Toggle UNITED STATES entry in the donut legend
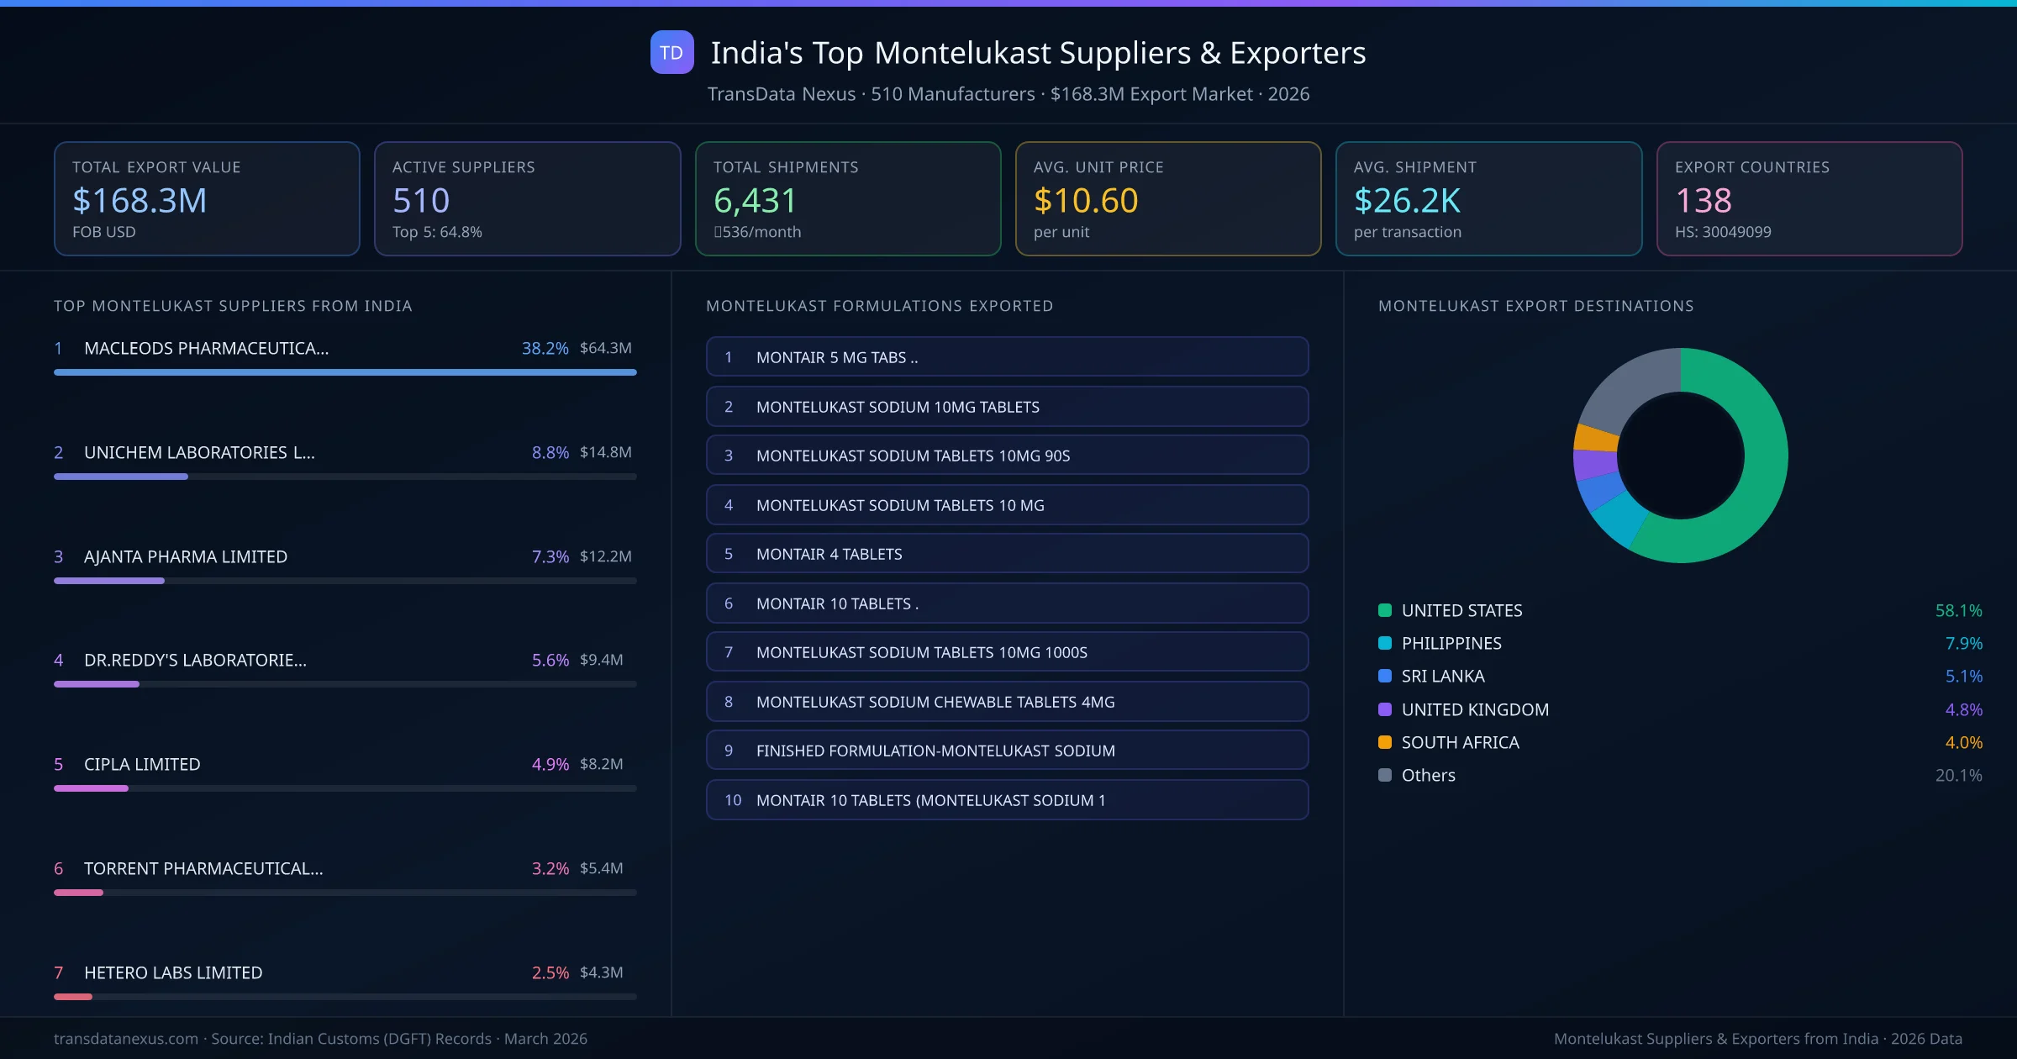Image resolution: width=2017 pixels, height=1059 pixels. click(1461, 610)
